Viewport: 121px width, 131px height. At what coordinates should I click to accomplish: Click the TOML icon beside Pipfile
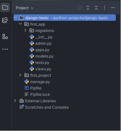(x=27, y=88)
